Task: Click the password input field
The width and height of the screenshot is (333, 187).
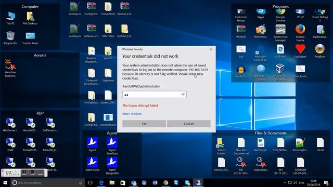Action: click(x=155, y=95)
